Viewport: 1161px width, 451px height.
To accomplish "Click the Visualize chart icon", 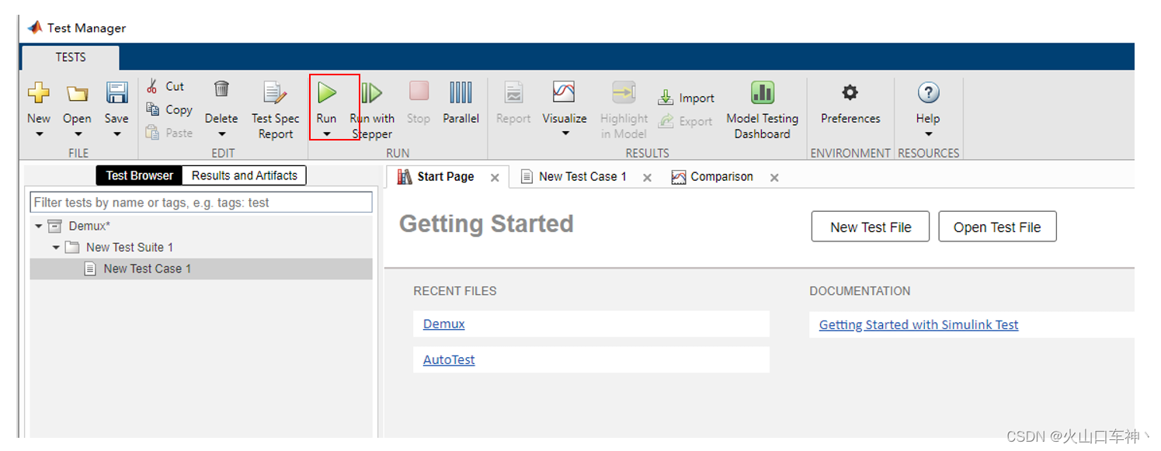I will point(564,92).
